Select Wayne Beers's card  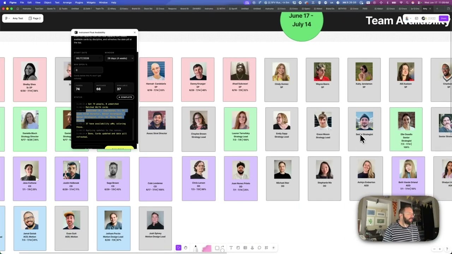[x=322, y=80]
